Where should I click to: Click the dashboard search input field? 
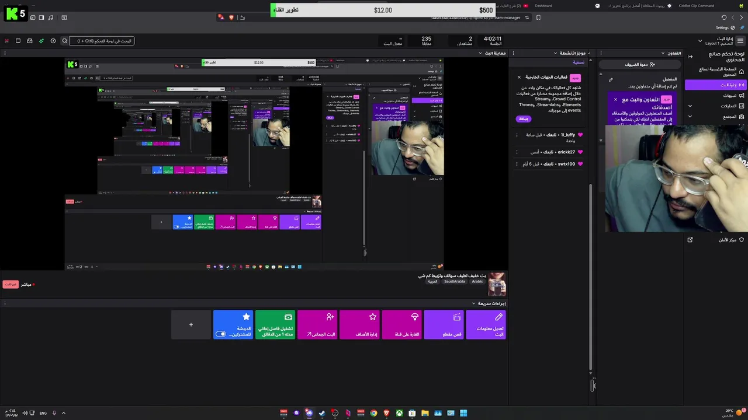(x=102, y=41)
